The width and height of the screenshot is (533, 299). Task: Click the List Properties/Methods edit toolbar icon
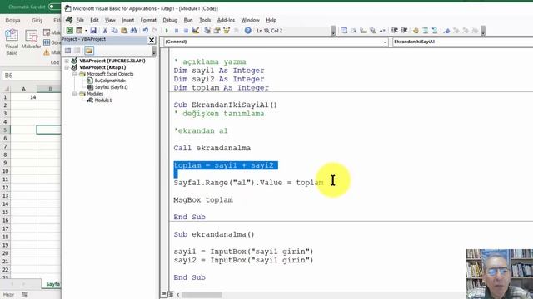[344, 31]
